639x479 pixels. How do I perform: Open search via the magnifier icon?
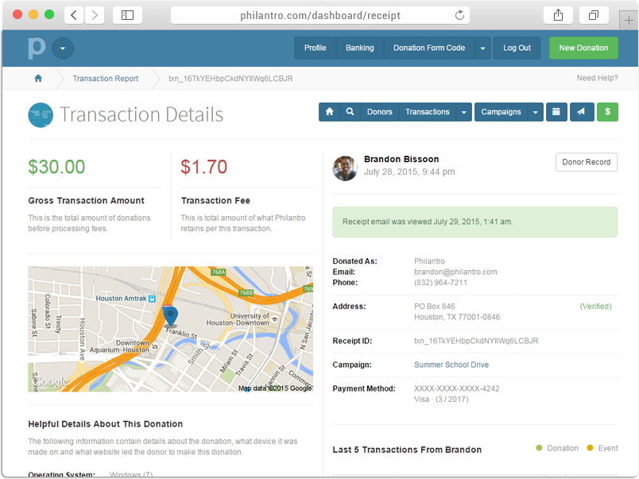click(350, 111)
